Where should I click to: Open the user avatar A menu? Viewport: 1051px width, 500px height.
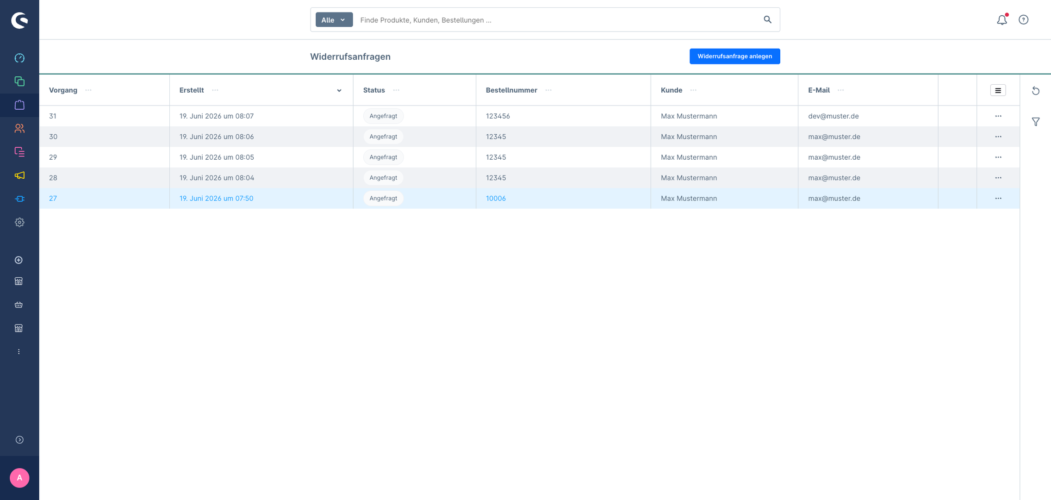click(x=19, y=478)
